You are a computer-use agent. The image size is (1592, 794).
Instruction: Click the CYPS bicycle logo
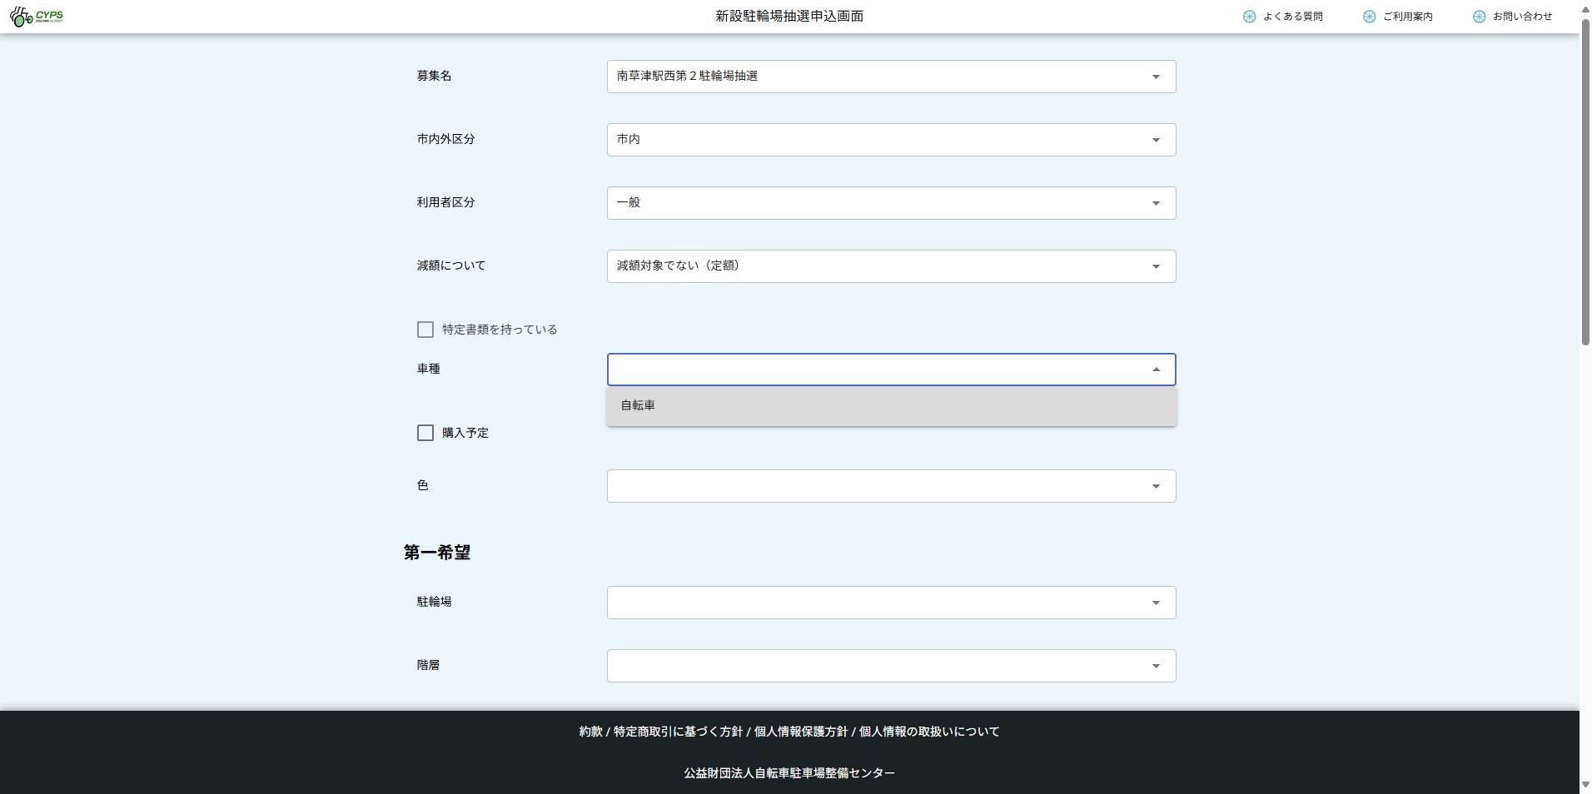point(37,17)
